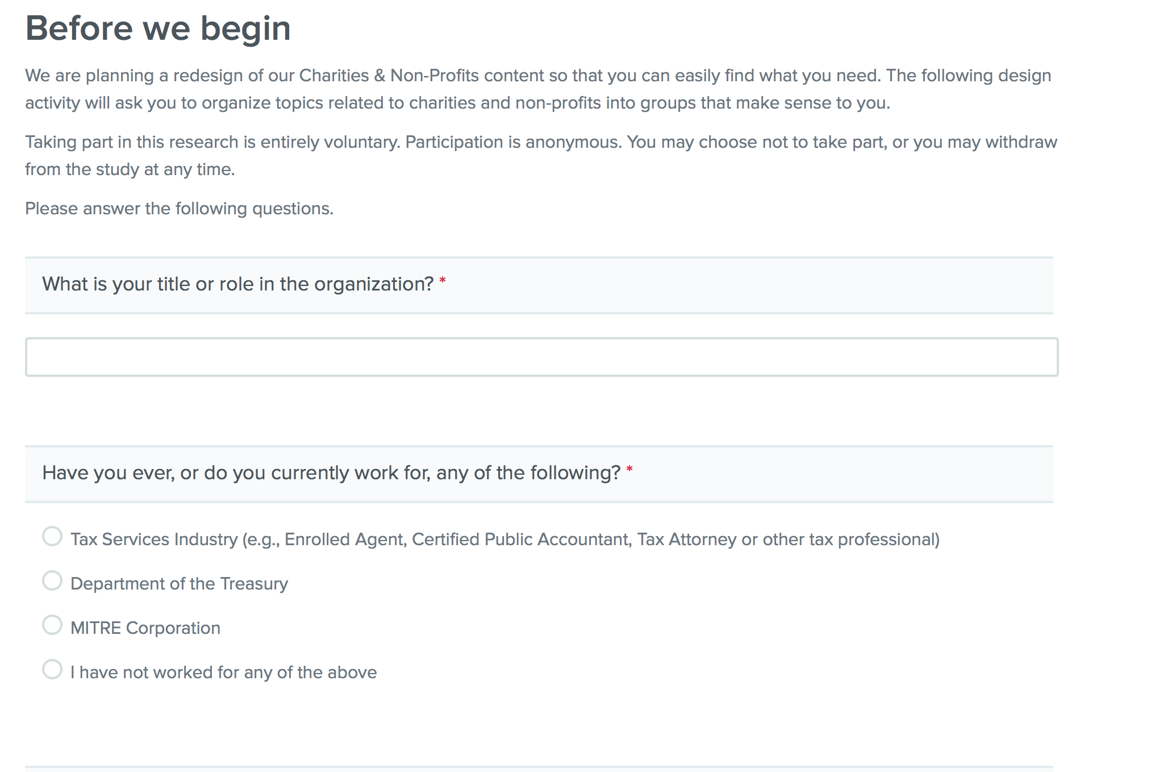The width and height of the screenshot is (1151, 772).
Task: Click the 'Tax Services Industry' option label text
Action: 153,539
